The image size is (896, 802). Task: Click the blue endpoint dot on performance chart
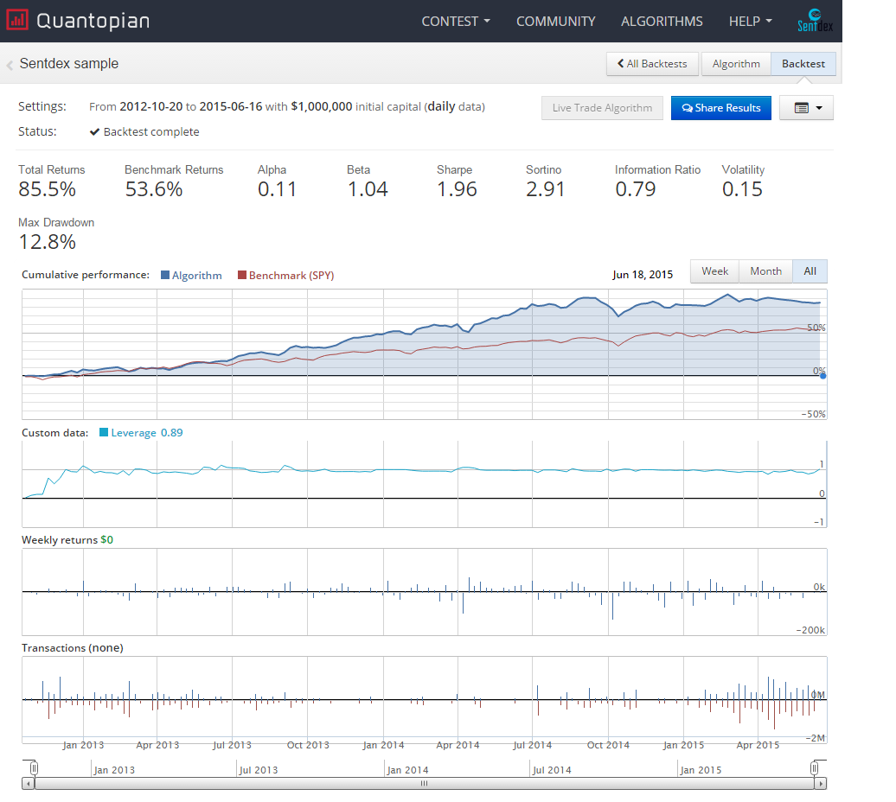point(822,376)
